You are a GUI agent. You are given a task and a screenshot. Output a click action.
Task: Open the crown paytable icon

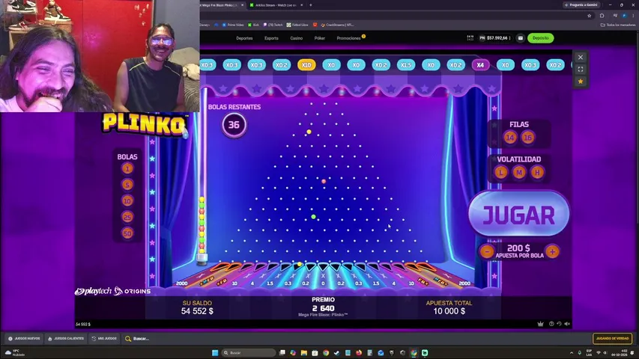(x=540, y=324)
